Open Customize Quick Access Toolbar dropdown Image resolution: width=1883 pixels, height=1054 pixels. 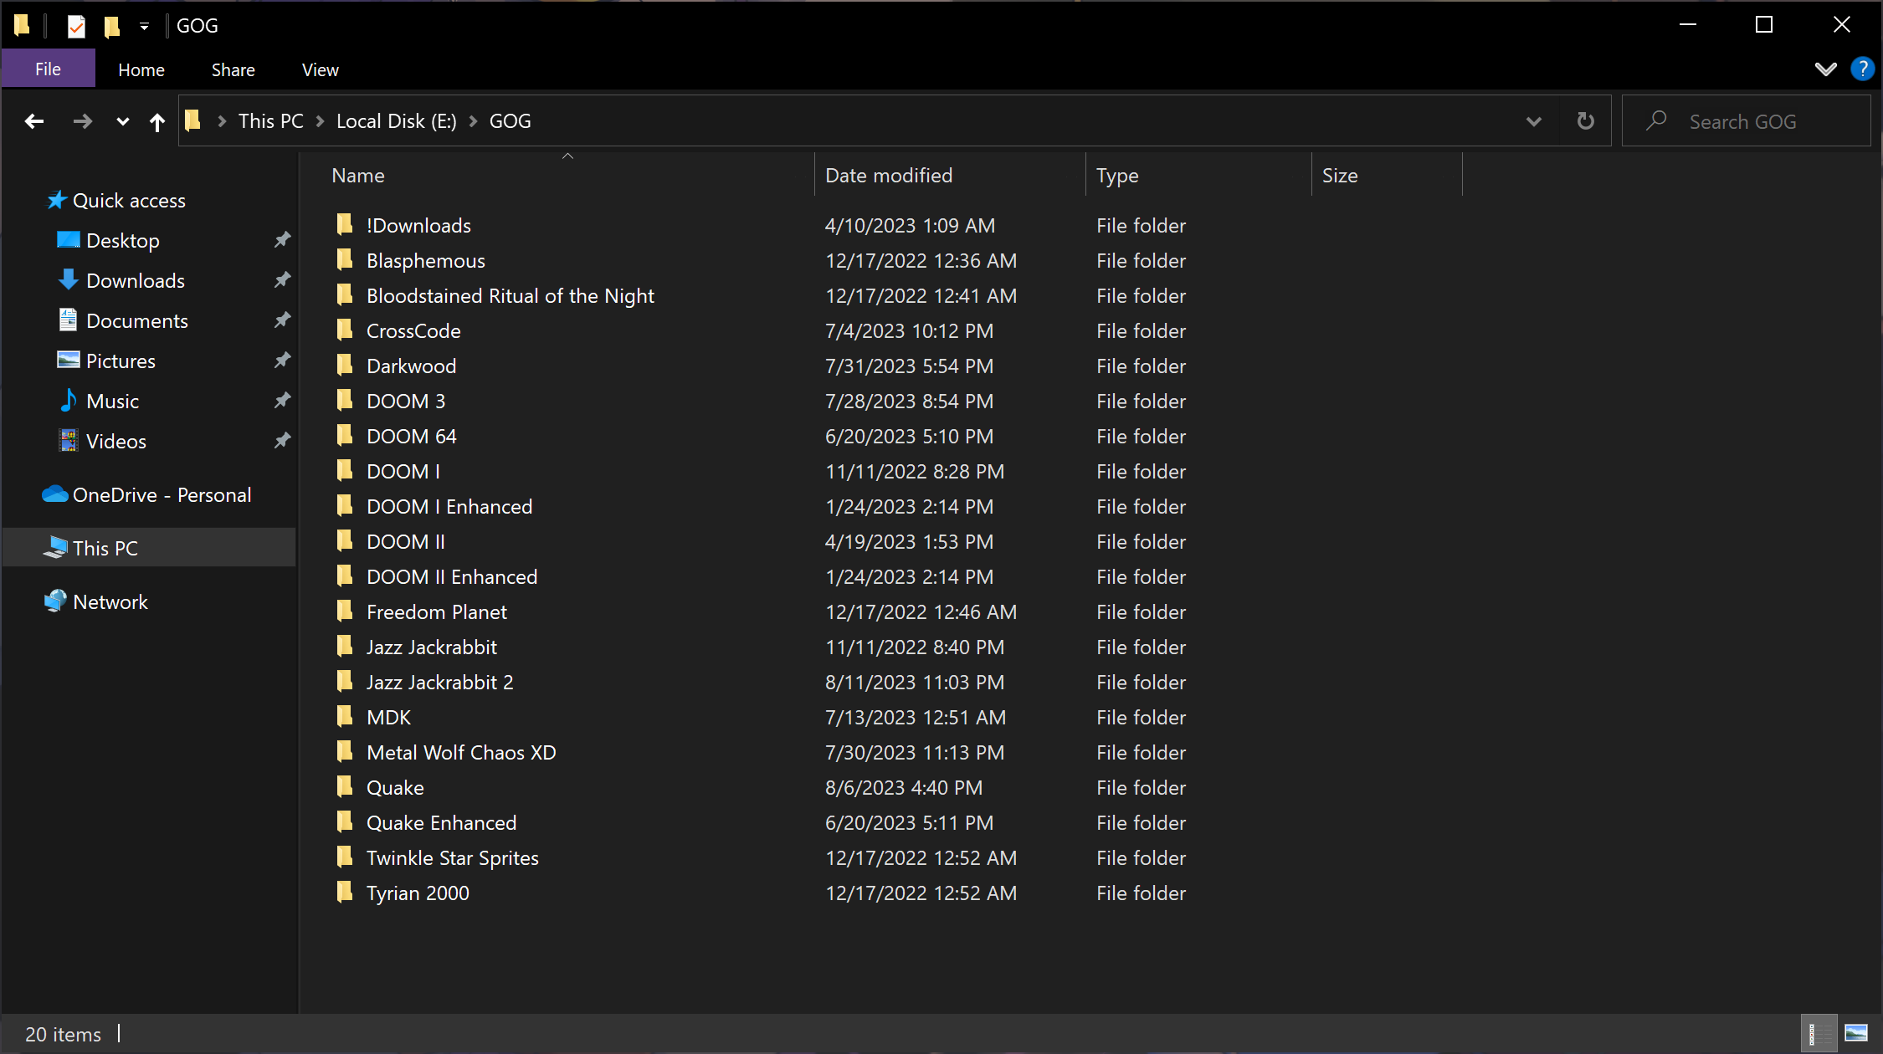pos(144,27)
